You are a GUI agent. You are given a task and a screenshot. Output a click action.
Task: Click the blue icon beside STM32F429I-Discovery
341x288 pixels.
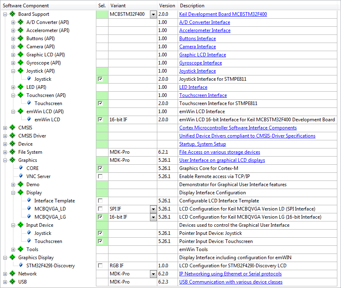click(x=21, y=266)
